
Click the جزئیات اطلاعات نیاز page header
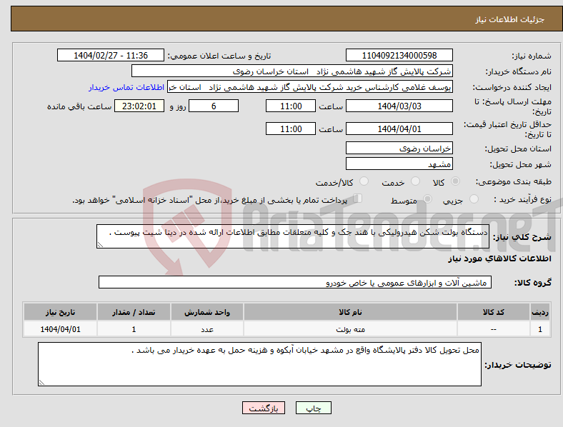510,19
